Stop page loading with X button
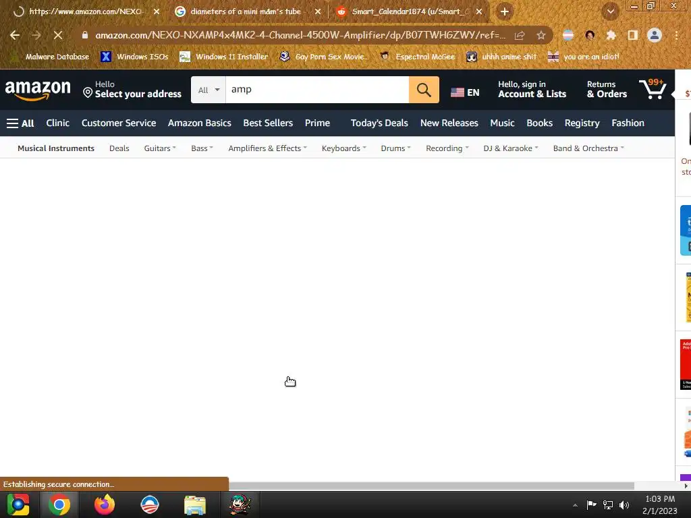Image resolution: width=691 pixels, height=518 pixels. (x=58, y=35)
